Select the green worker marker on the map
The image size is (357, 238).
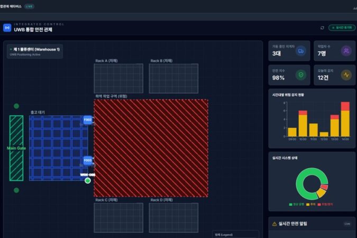click(88, 180)
